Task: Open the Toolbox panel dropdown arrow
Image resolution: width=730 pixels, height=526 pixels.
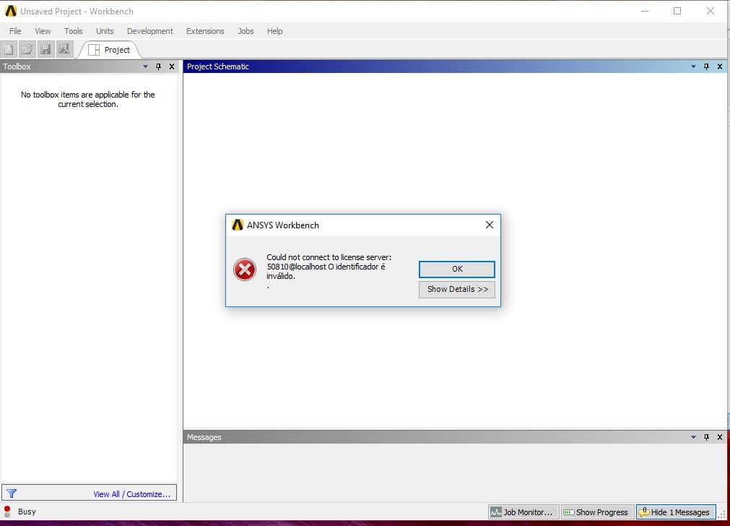Action: [145, 66]
